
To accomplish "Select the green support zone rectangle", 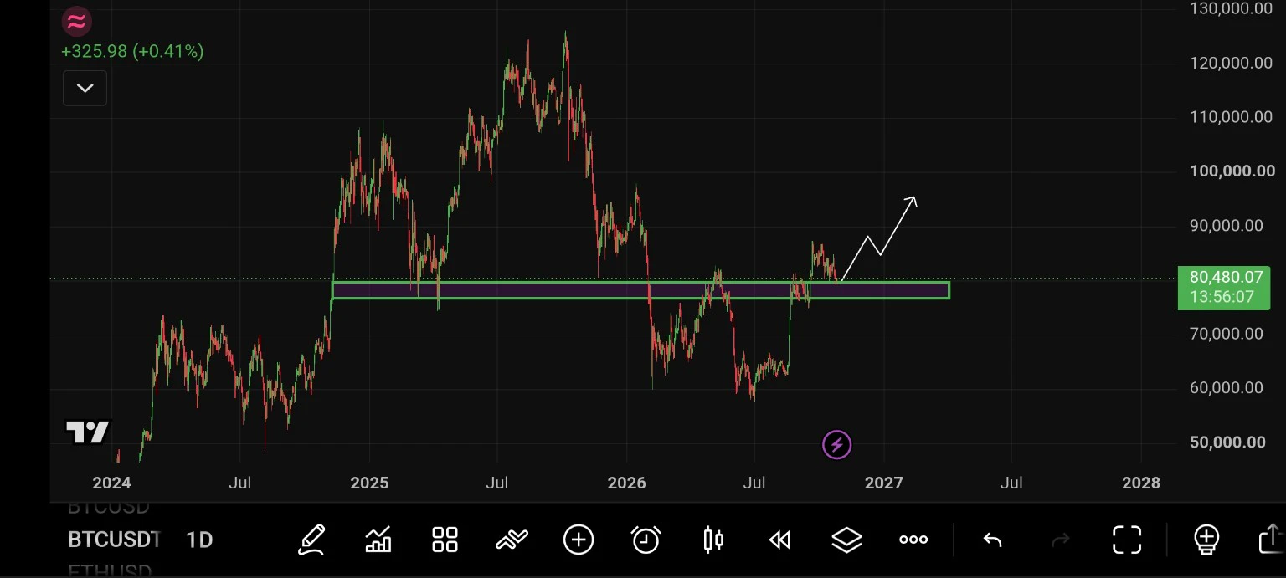I will coord(640,290).
